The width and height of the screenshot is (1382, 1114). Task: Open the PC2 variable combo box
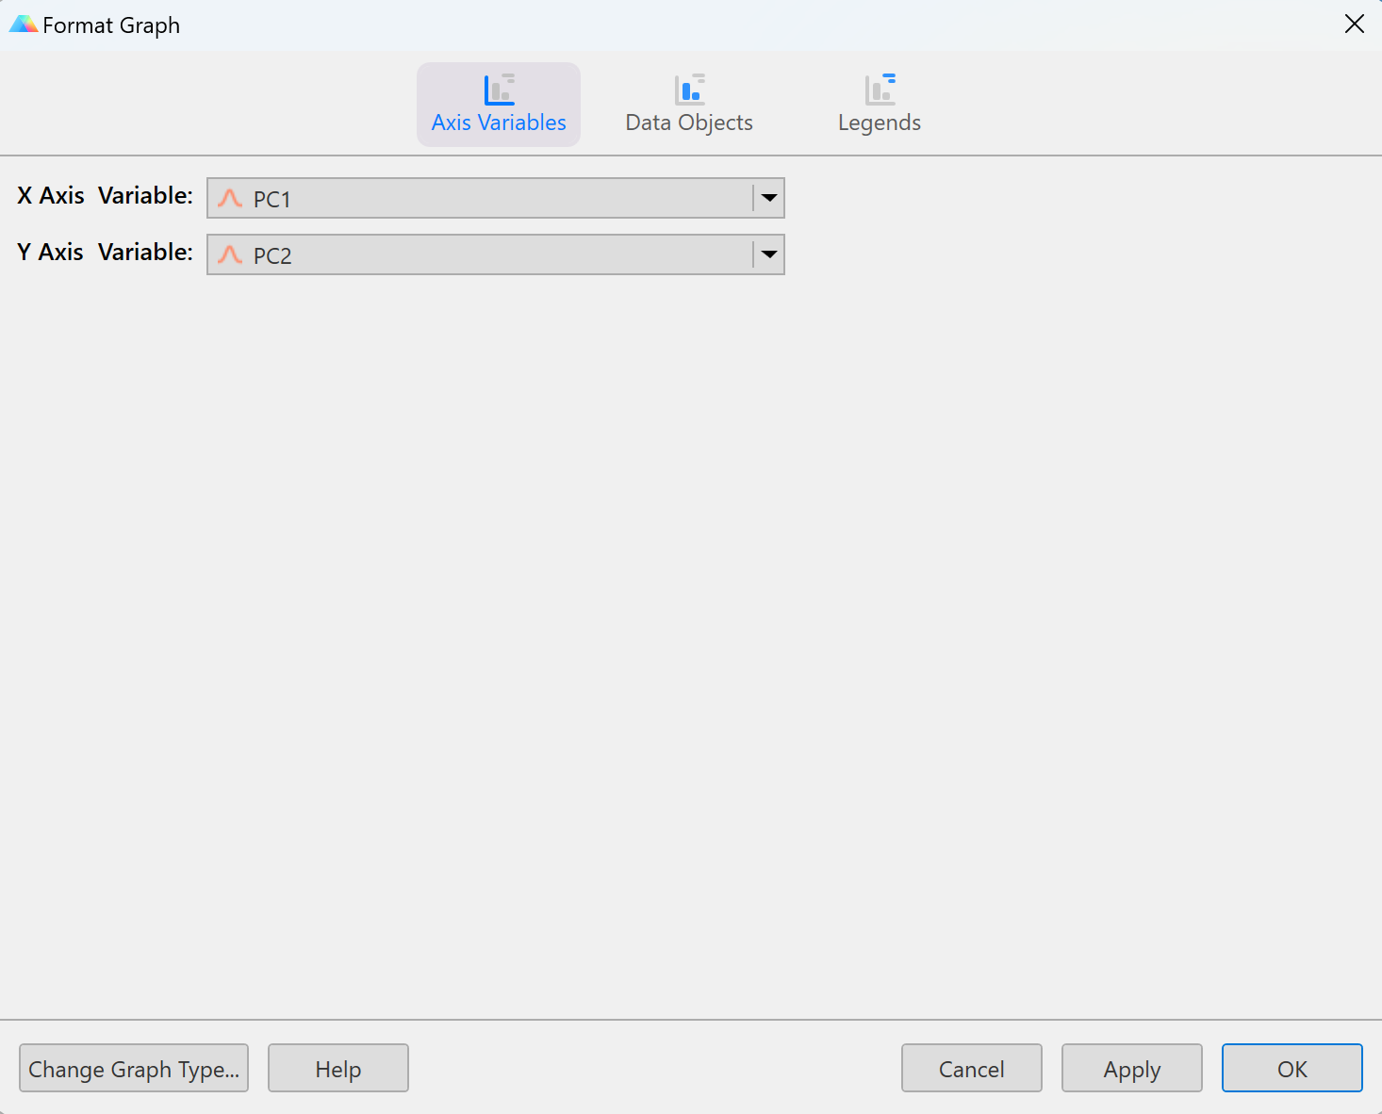(x=490, y=254)
